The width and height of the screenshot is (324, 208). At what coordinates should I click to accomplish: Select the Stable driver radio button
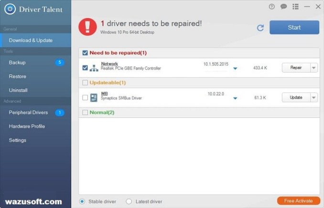click(x=82, y=201)
